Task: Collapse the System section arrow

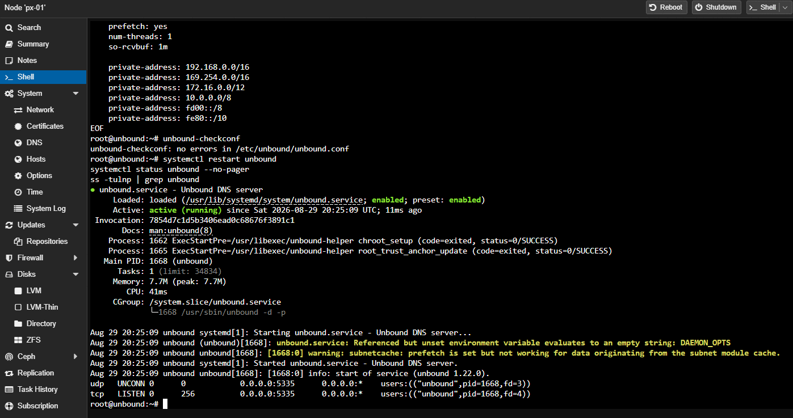Action: click(x=75, y=93)
